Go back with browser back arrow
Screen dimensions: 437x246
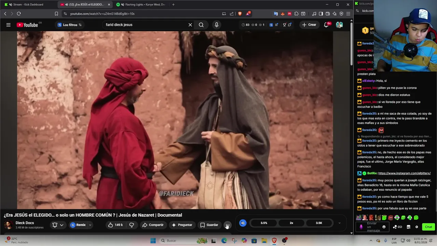(x=5, y=14)
